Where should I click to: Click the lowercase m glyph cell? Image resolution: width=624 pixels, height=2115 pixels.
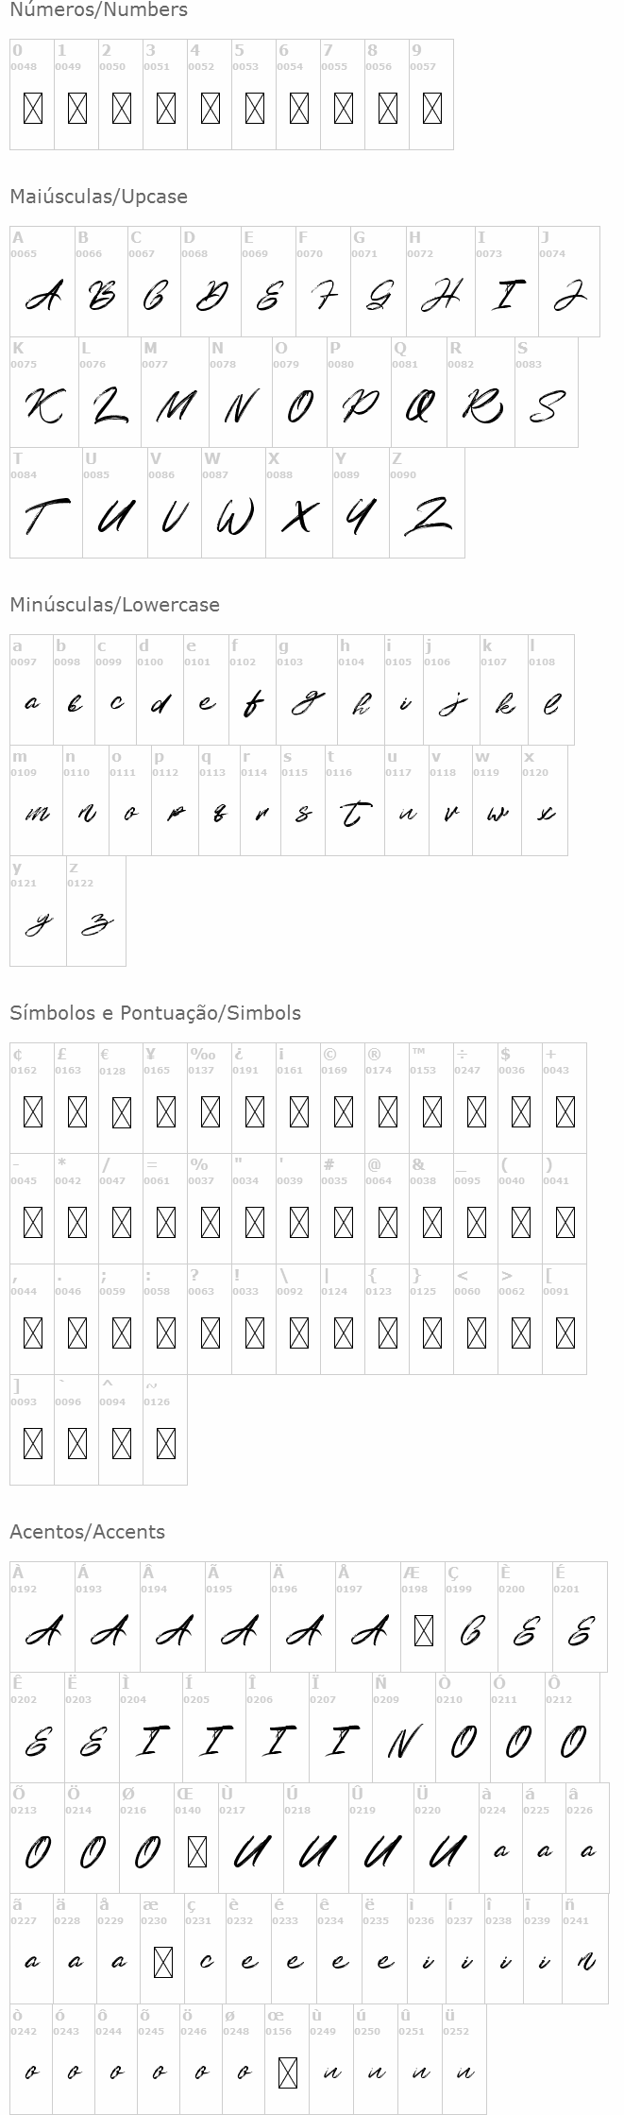[x=36, y=800]
